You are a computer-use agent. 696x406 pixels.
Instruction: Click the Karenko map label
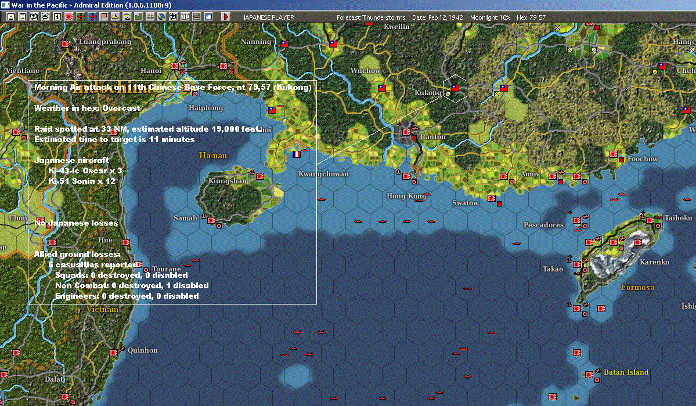click(x=654, y=262)
